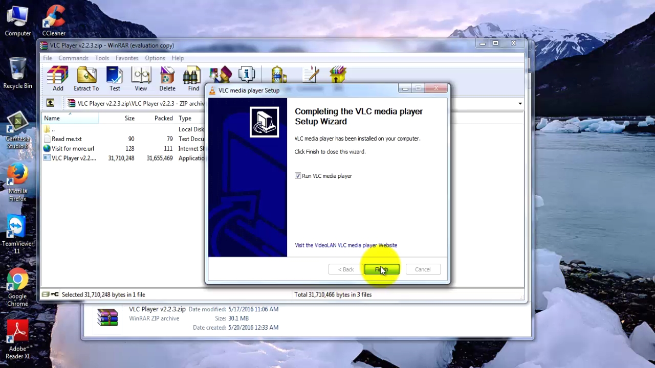Open the Favorites menu in WinRAR
This screenshot has height=368, width=655.
127,58
